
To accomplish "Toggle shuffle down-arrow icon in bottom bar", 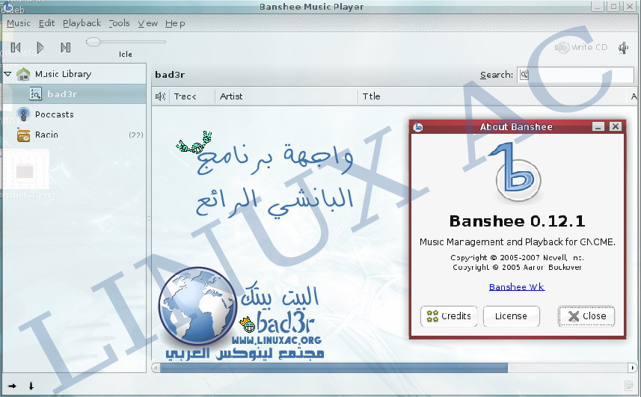I will click(x=31, y=386).
